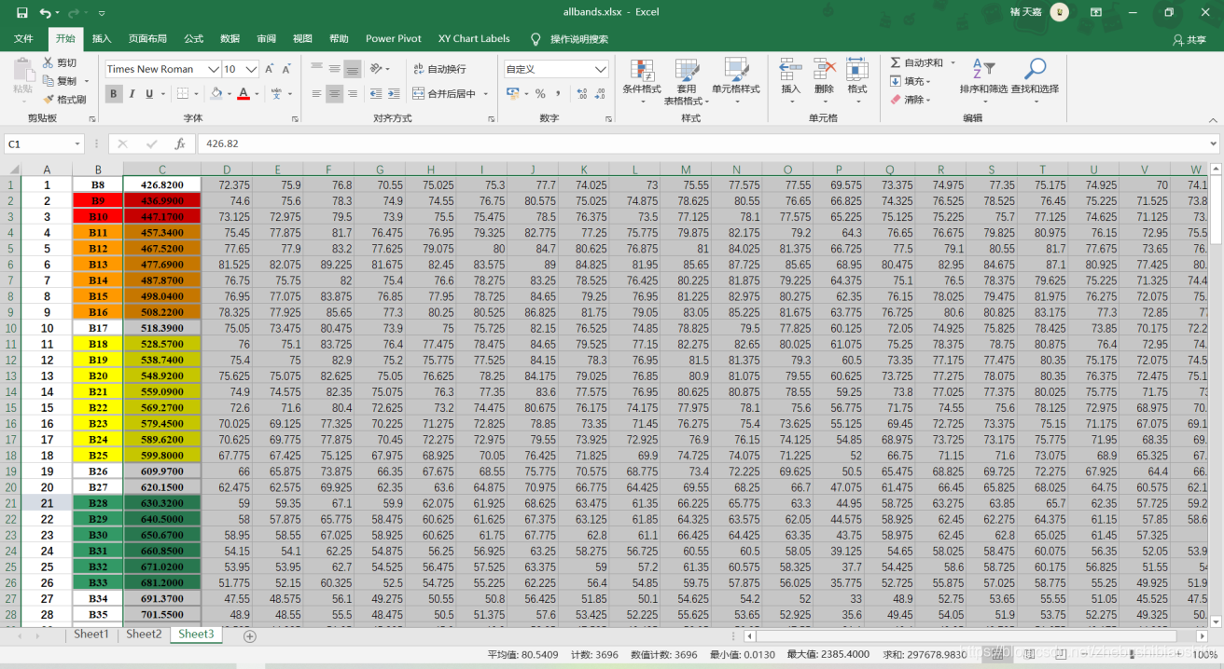
Task: Open Cell Styles (单元格样式)
Action: (x=736, y=82)
